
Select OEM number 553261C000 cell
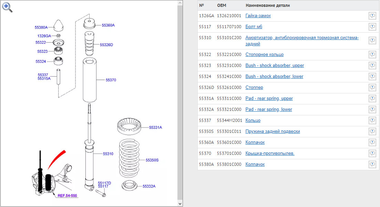(x=229, y=88)
